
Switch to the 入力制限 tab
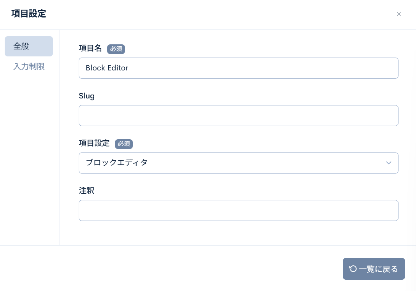coord(29,67)
